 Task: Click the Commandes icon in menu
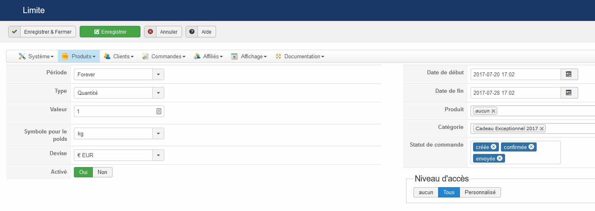[x=145, y=56]
